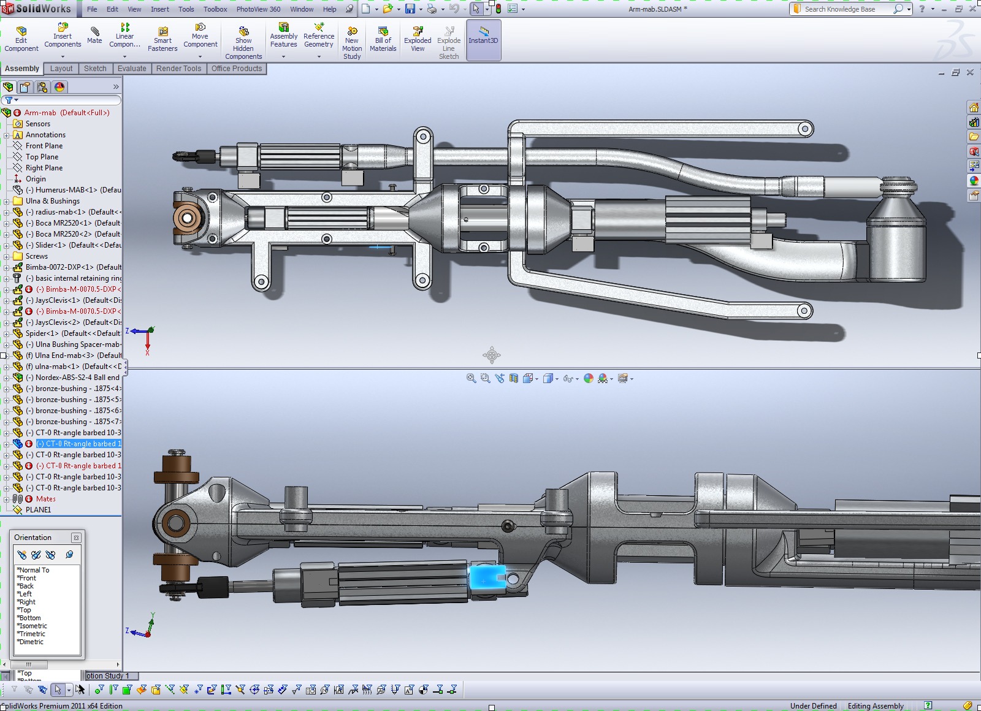Select Isometric in the Orientation list

click(33, 626)
